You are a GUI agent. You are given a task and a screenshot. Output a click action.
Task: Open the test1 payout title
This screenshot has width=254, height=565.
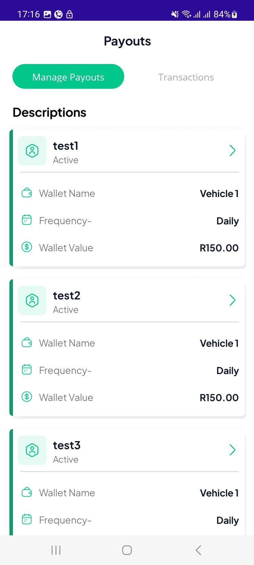(66, 146)
